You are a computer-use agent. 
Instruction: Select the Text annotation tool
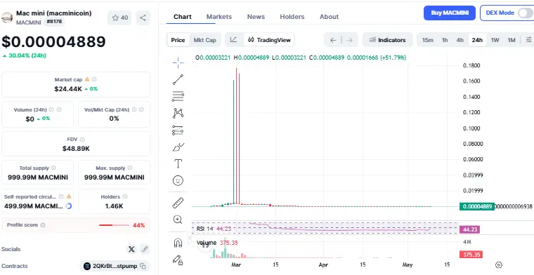pos(178,164)
